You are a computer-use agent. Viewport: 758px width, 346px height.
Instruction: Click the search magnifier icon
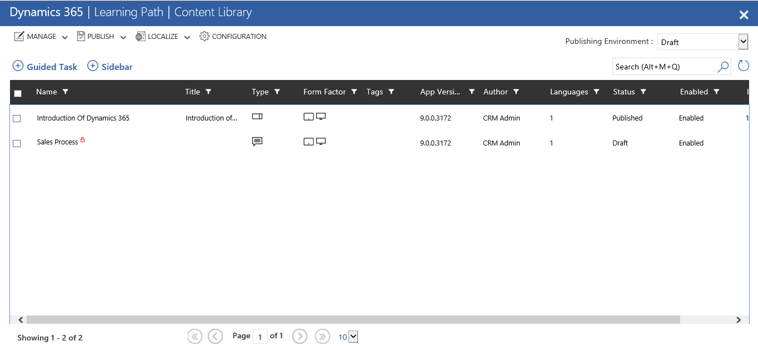pos(723,67)
